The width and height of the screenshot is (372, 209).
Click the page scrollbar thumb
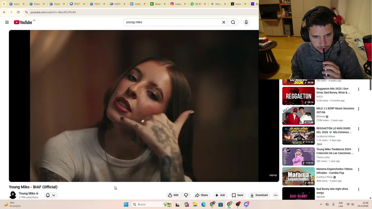(370, 85)
